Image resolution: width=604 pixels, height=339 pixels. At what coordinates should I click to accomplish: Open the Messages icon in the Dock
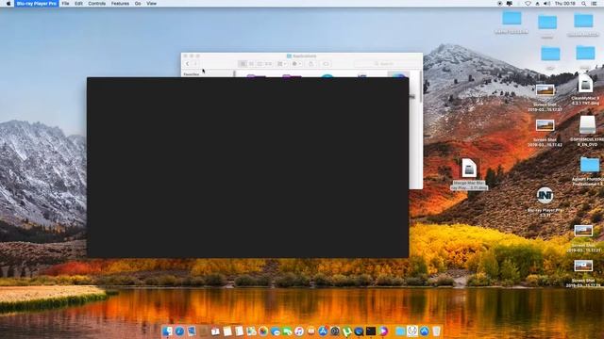coord(276,331)
